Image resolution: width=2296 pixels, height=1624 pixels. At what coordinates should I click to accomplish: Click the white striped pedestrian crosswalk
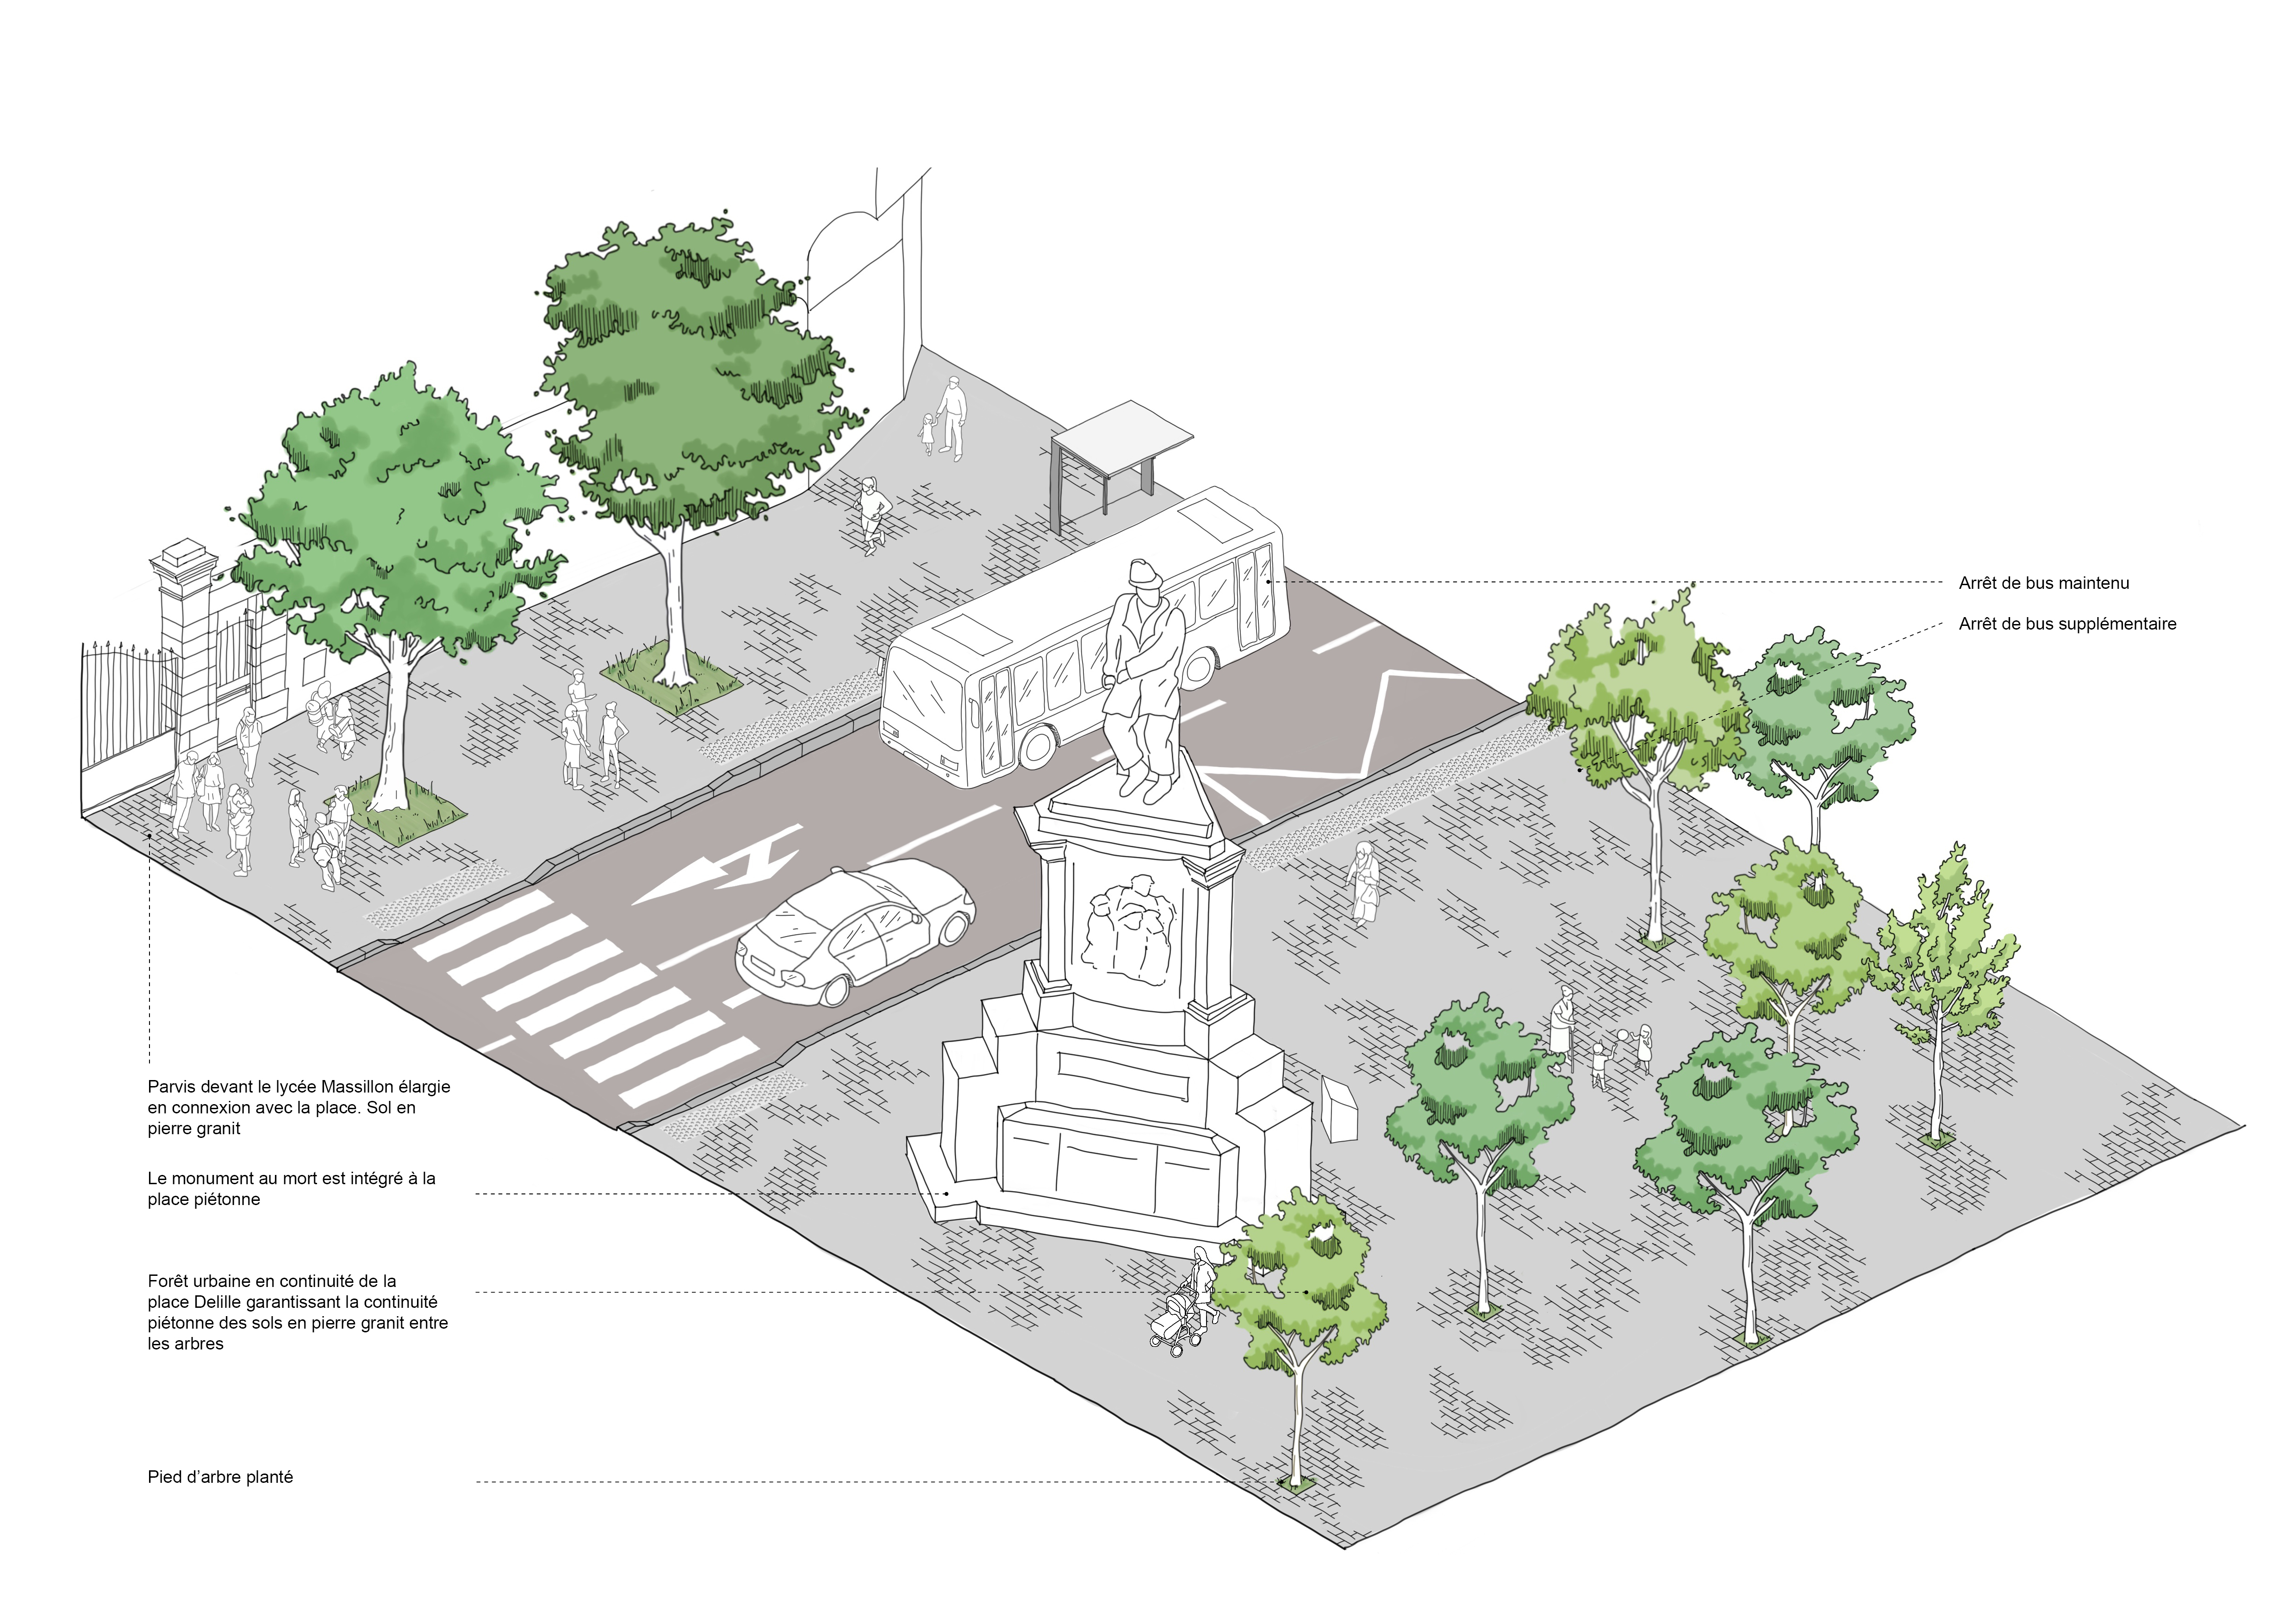pyautogui.click(x=585, y=1000)
